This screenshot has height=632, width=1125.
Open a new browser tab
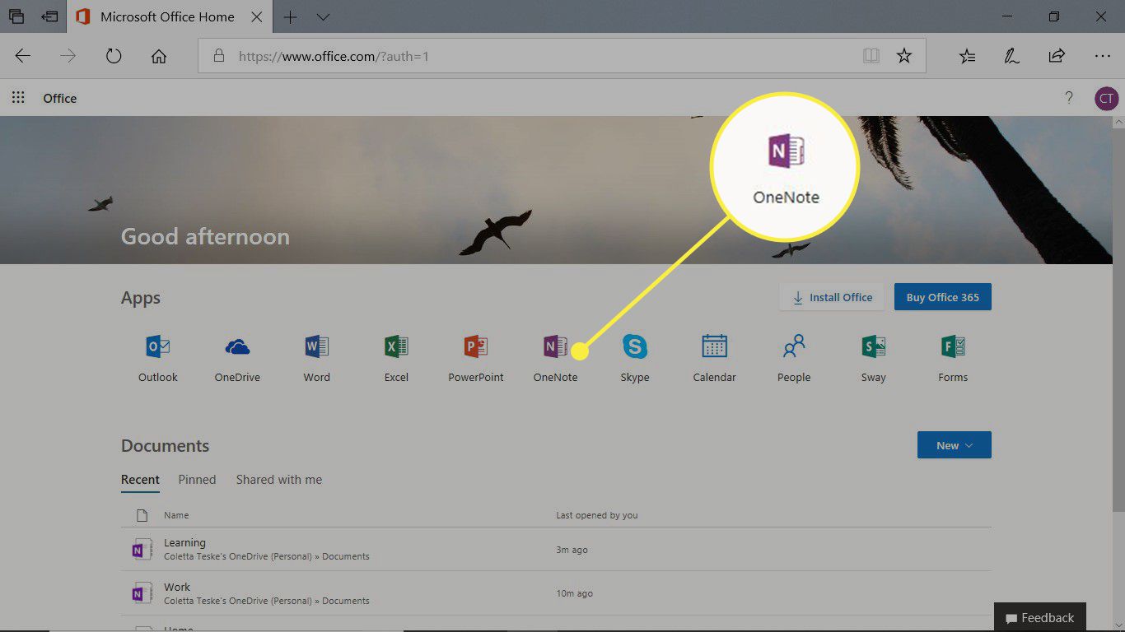(291, 16)
